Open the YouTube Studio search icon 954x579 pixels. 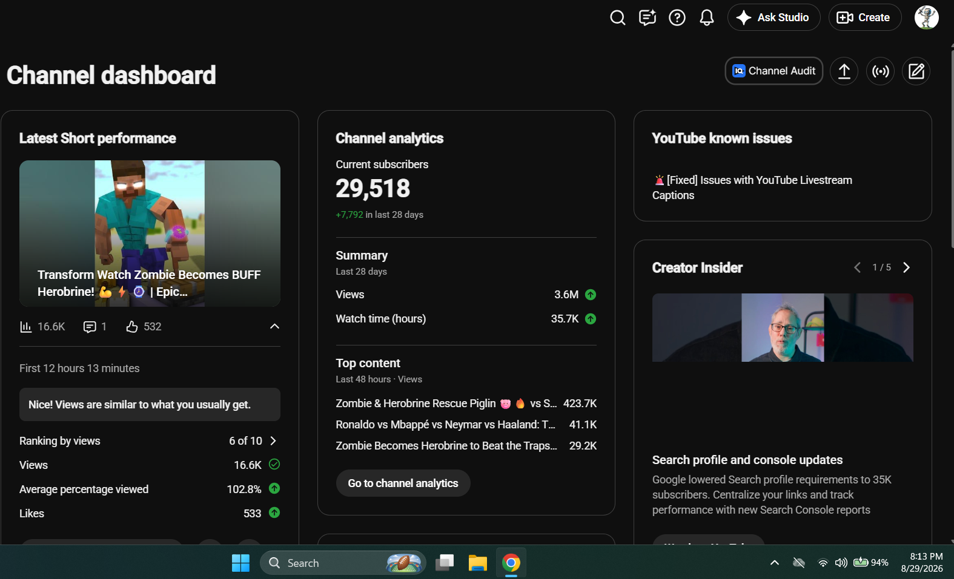click(617, 18)
